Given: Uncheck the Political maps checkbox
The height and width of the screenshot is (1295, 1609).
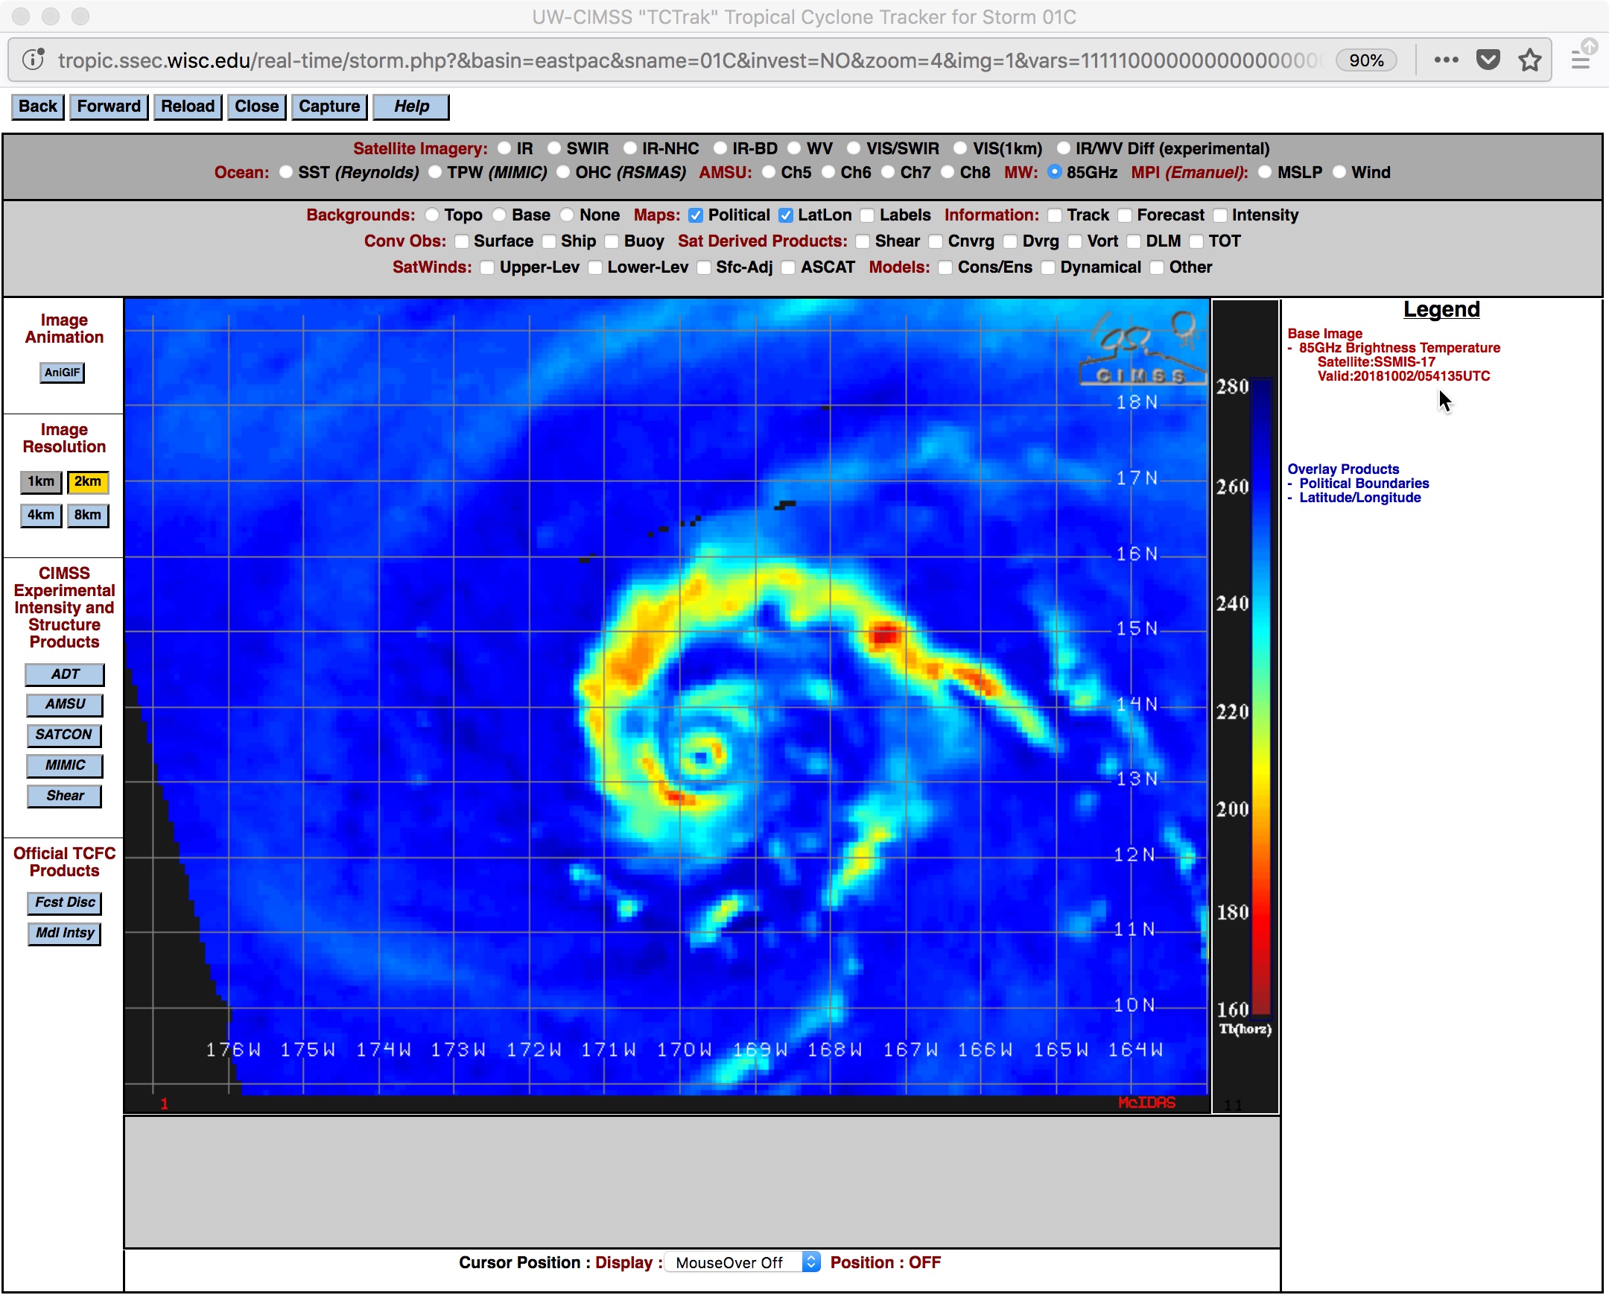Looking at the screenshot, I should tap(696, 215).
